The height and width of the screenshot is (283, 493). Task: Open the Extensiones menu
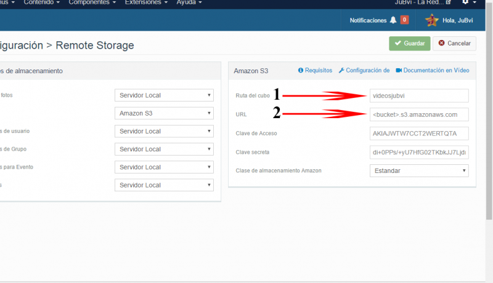pos(146,2)
